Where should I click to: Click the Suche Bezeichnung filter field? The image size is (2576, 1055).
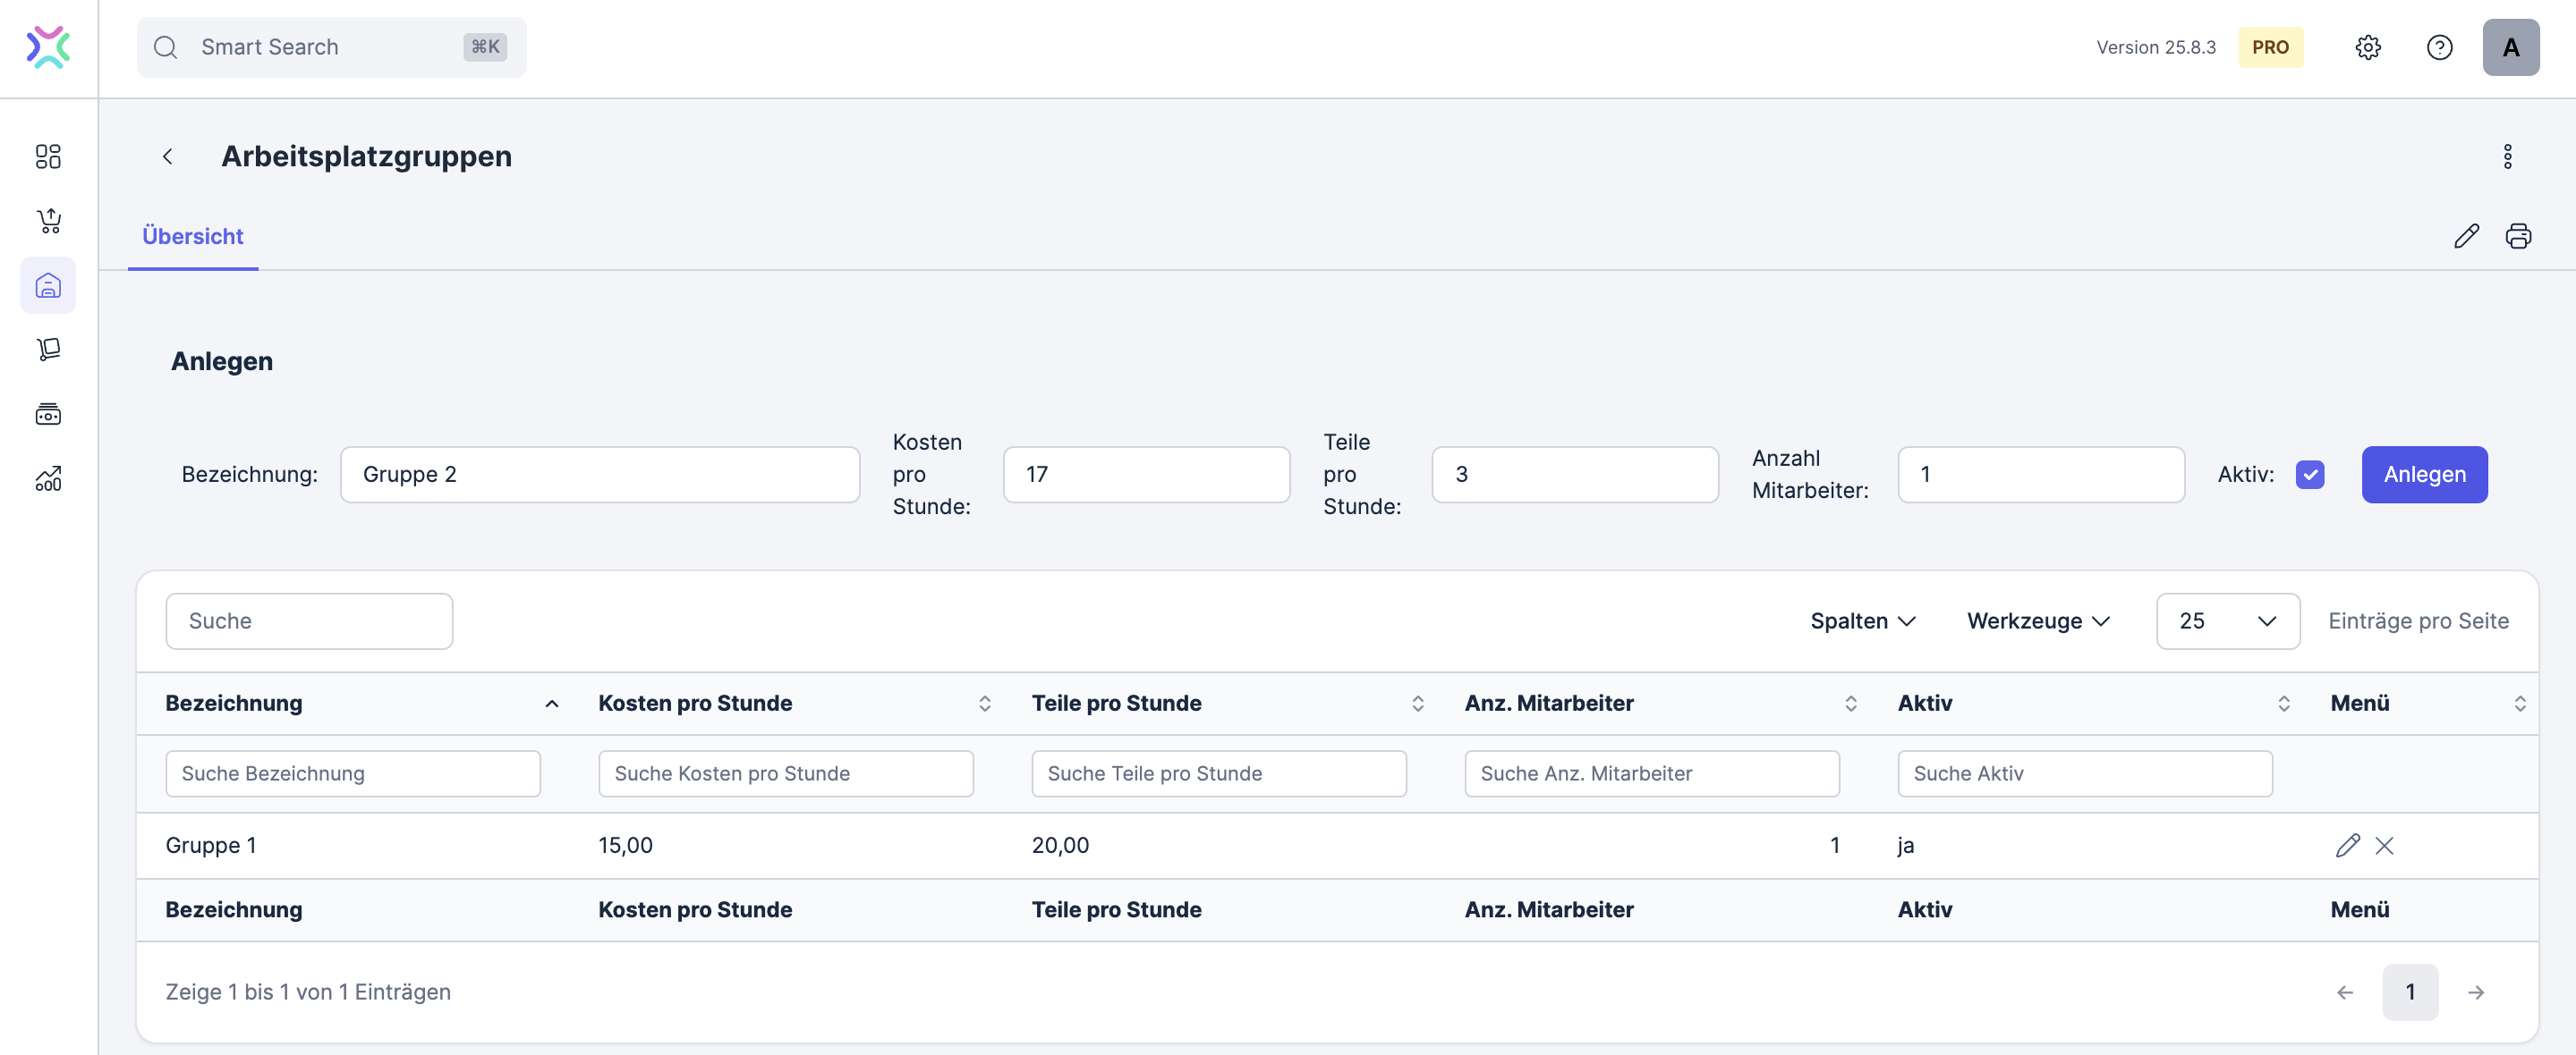click(x=352, y=773)
